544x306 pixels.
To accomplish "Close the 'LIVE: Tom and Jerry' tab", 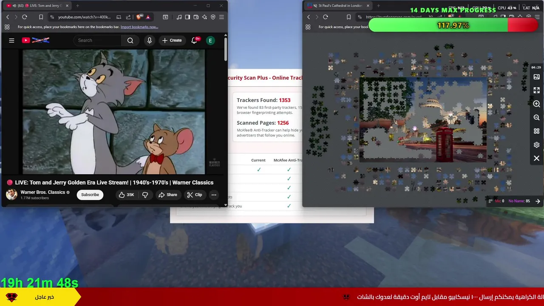I will pyautogui.click(x=67, y=6).
